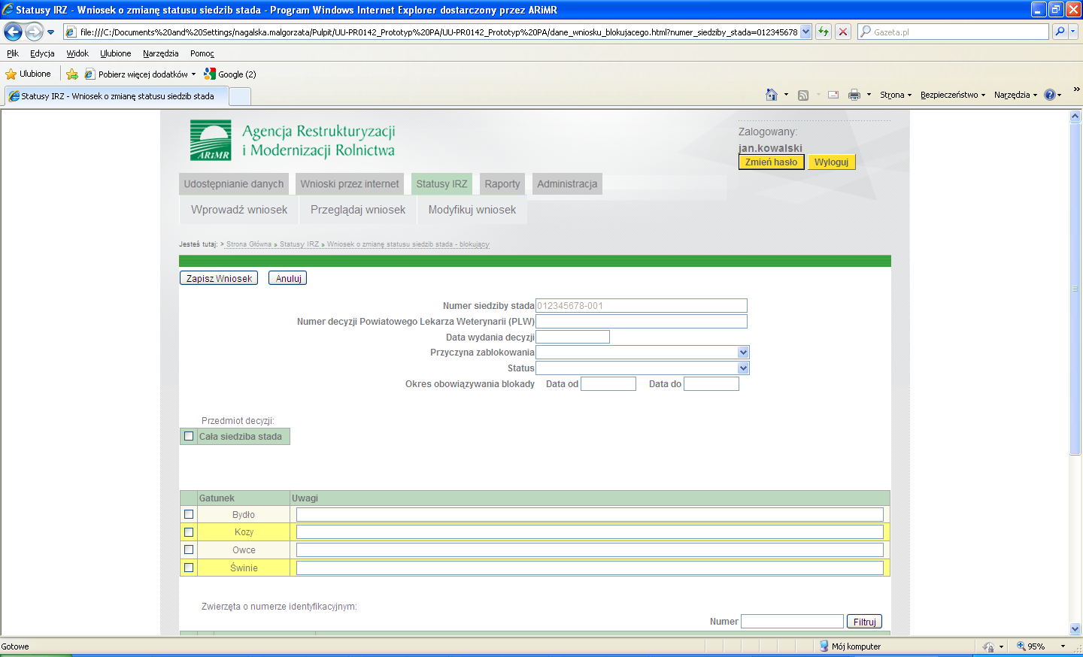Image resolution: width=1083 pixels, height=657 pixels.
Task: Click the Numer decyzji PLW input field
Action: tap(642, 322)
